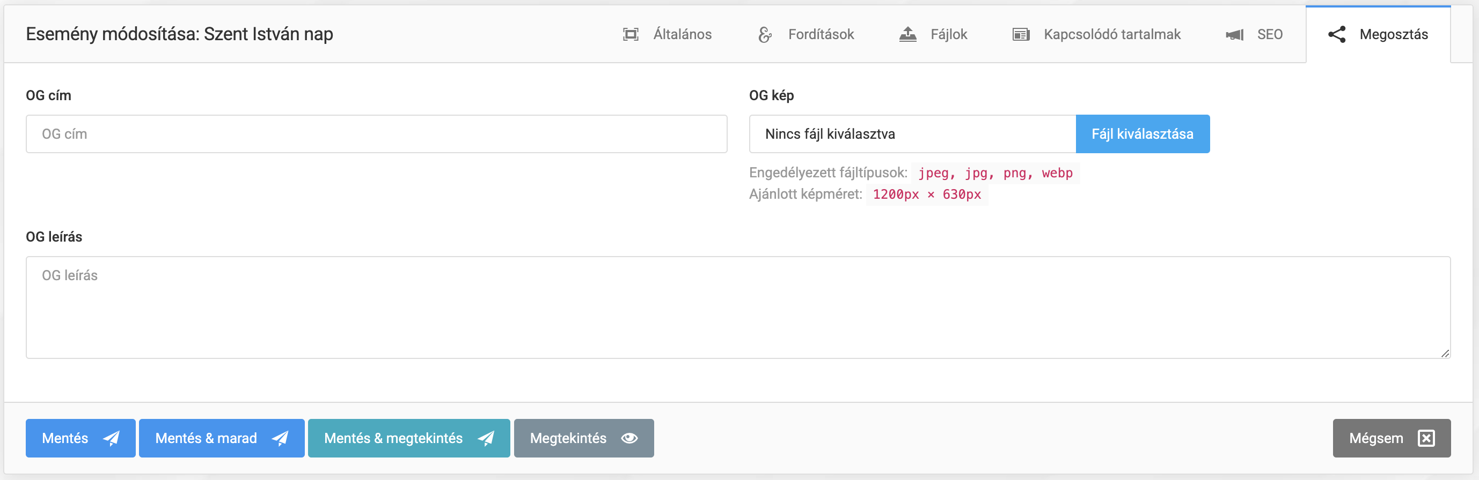This screenshot has width=1479, height=480.
Task: Click the SEO megaphone icon
Action: [1234, 34]
